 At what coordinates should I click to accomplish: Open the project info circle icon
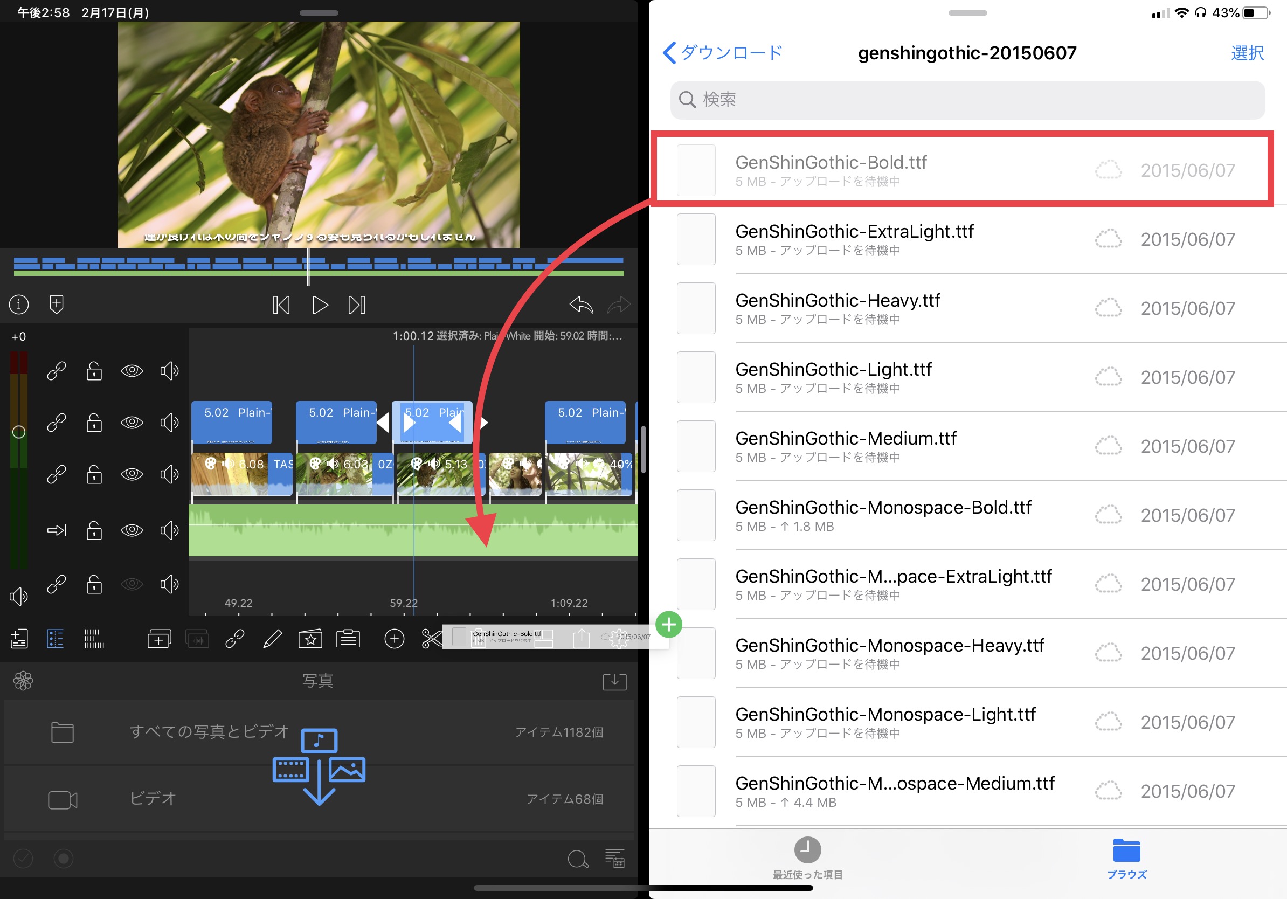(x=19, y=305)
